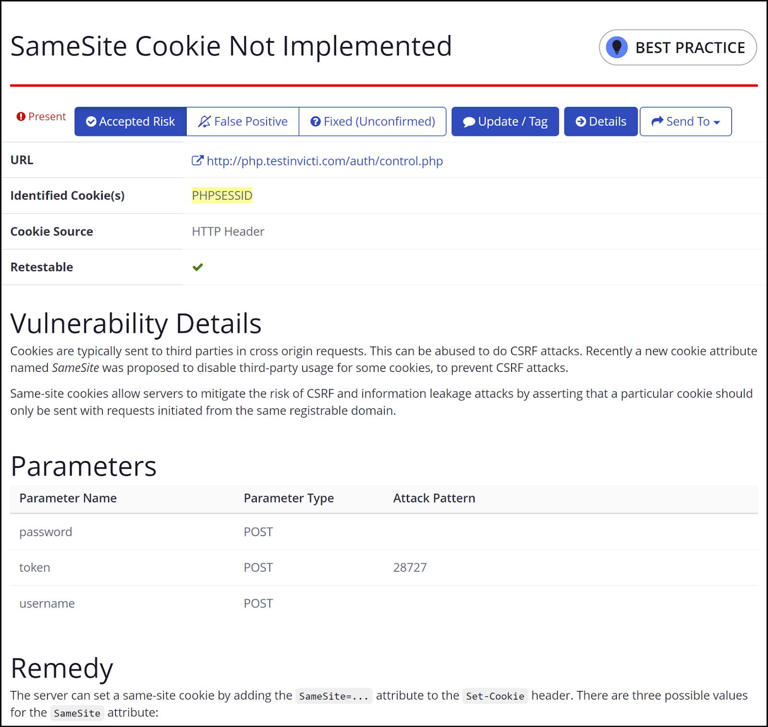Click the forward arrow icon on Send To
The height and width of the screenshot is (727, 768).
(x=657, y=121)
